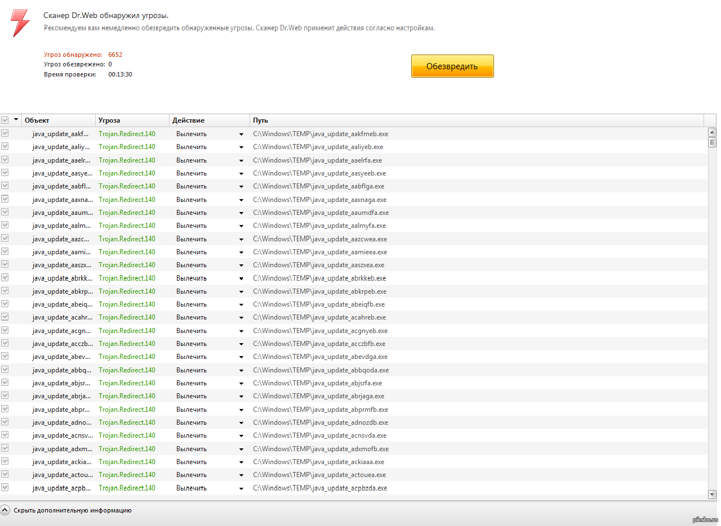This screenshot has height=526, width=721.
Task: Sort by the Угроза column header
Action: (x=132, y=120)
